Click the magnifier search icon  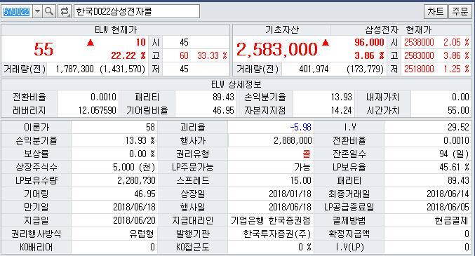pos(49,11)
